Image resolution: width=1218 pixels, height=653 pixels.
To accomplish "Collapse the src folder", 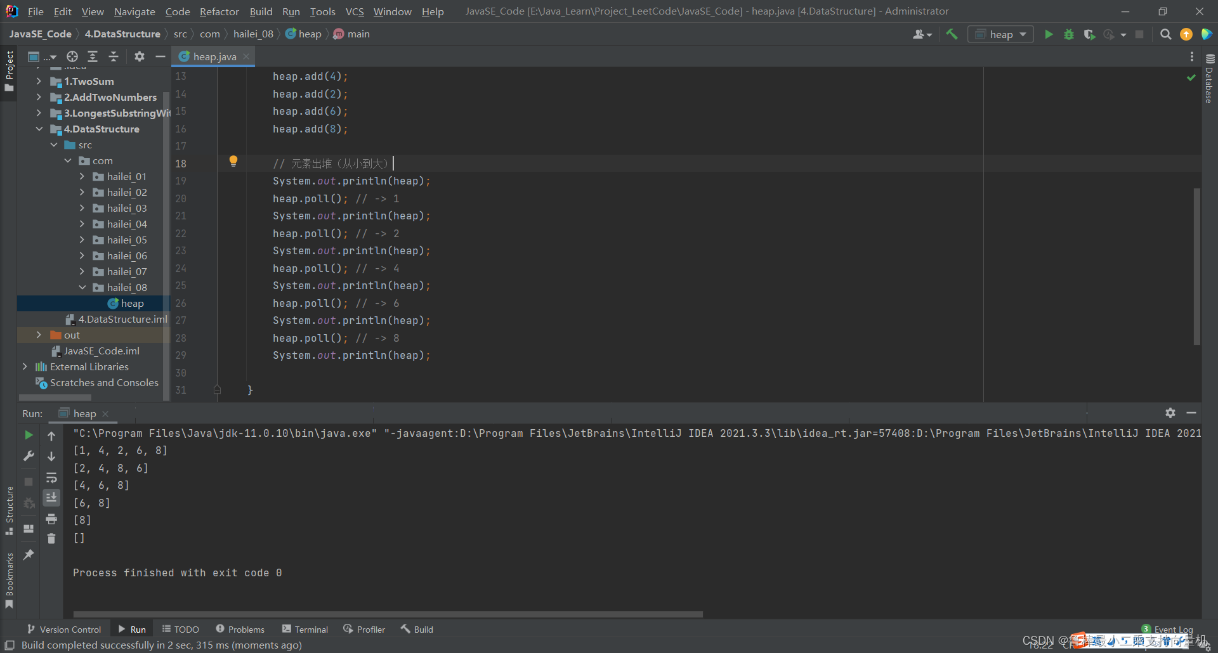I will 54,145.
